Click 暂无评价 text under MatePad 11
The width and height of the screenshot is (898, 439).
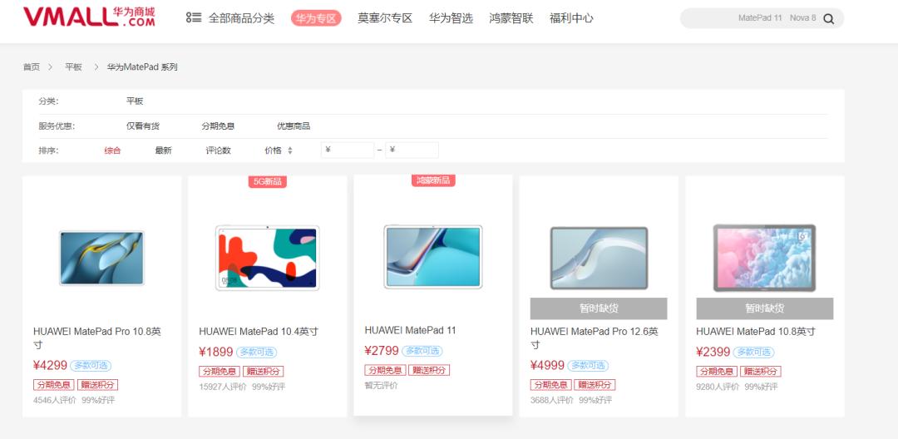[381, 385]
